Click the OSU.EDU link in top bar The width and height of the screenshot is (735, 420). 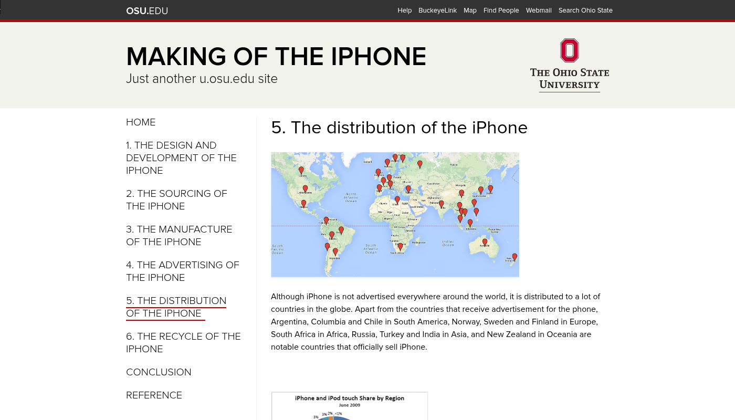[x=147, y=10]
